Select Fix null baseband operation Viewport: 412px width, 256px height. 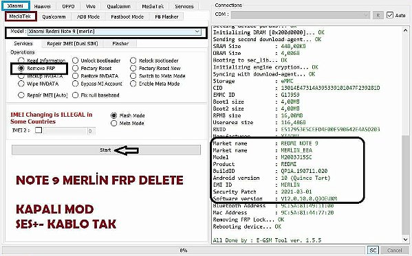(96, 95)
